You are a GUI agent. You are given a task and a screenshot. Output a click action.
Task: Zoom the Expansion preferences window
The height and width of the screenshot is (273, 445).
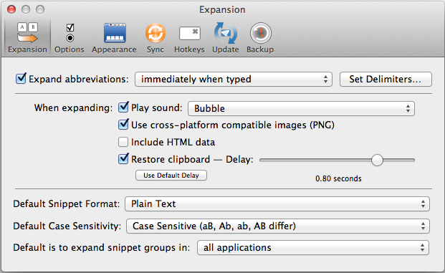point(40,9)
